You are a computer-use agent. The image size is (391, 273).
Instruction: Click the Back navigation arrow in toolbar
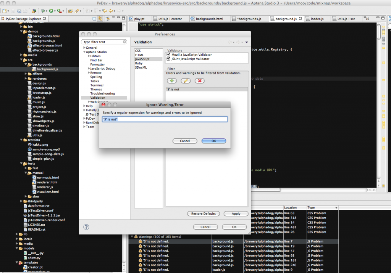(111, 11)
